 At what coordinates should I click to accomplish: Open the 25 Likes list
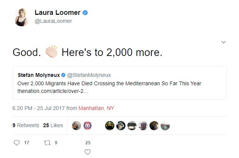point(53,125)
